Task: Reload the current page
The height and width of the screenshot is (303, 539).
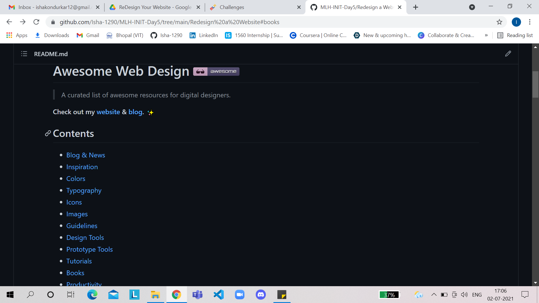Action: [x=36, y=22]
